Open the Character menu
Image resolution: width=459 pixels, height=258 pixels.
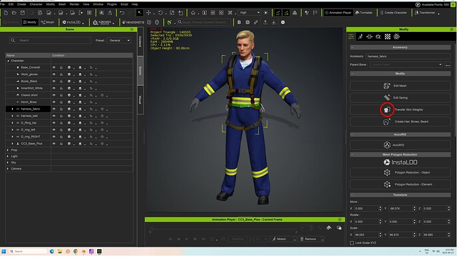click(x=36, y=5)
